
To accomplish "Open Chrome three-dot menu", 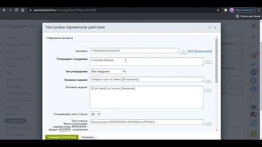I will tap(259, 10).
